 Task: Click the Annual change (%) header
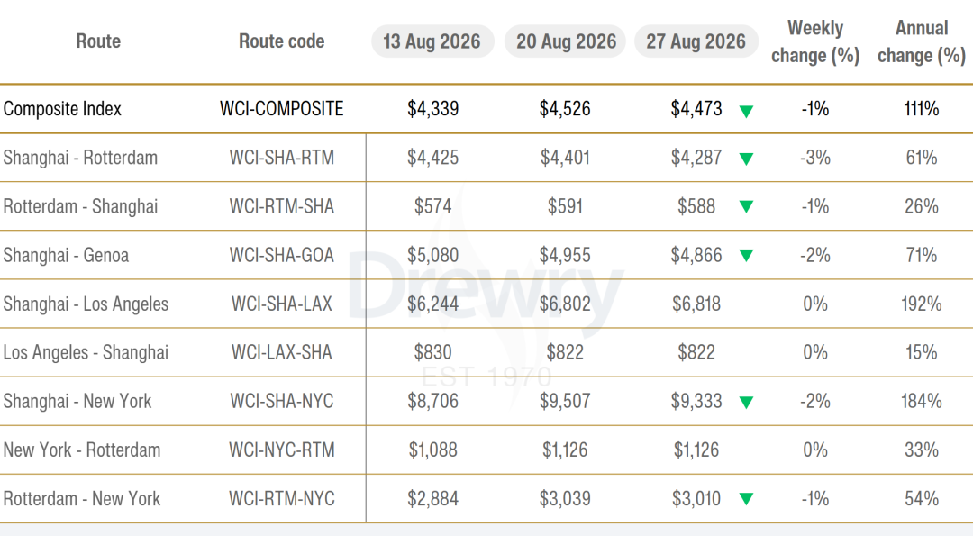(922, 41)
